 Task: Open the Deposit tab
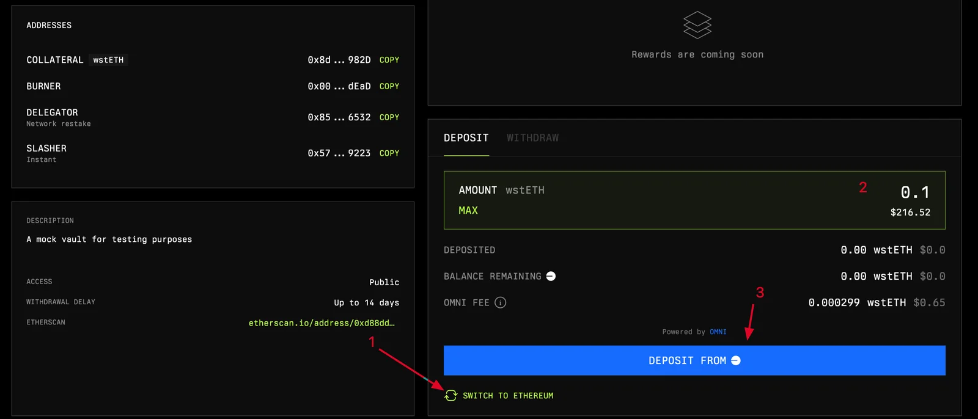466,138
